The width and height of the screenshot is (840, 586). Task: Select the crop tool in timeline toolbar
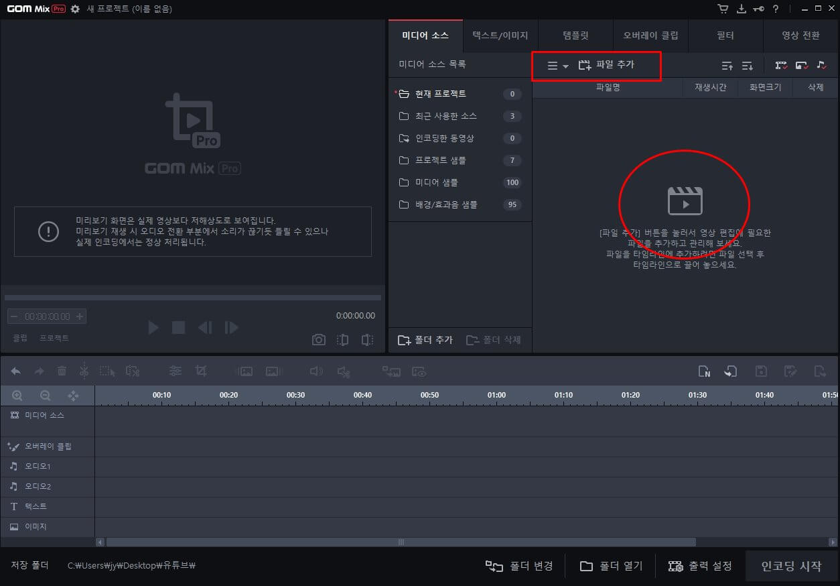200,371
